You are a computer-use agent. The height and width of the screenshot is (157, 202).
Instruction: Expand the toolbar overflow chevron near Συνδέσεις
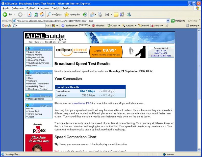199,20
